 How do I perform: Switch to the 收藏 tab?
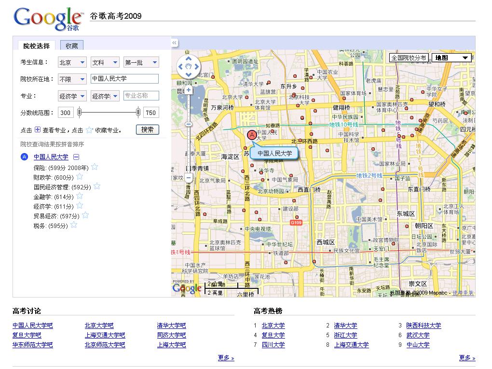pyautogui.click(x=72, y=46)
